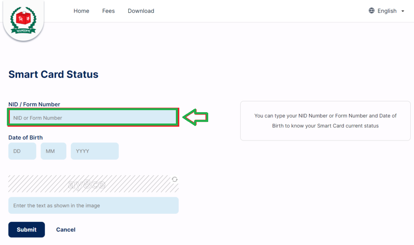Click the Date of Birth label
Viewport: 414px width, 245px height.
click(25, 138)
